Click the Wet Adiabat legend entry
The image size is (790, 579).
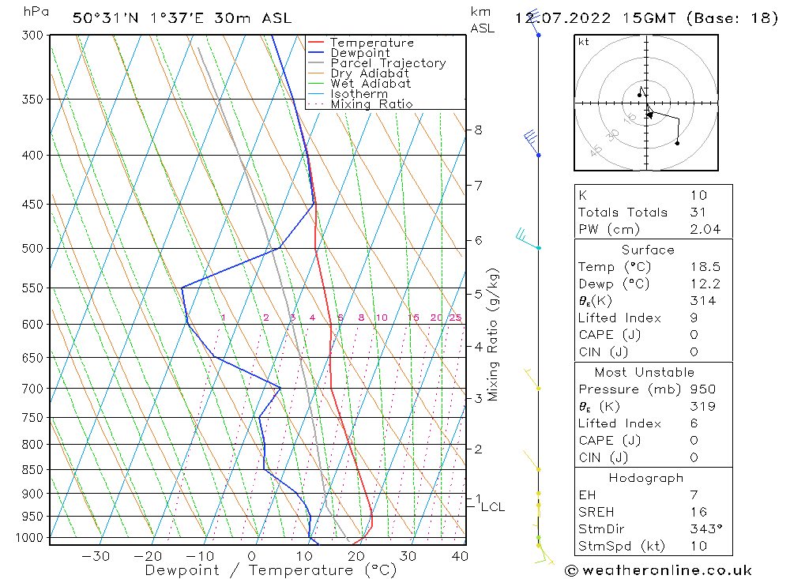[x=359, y=84]
